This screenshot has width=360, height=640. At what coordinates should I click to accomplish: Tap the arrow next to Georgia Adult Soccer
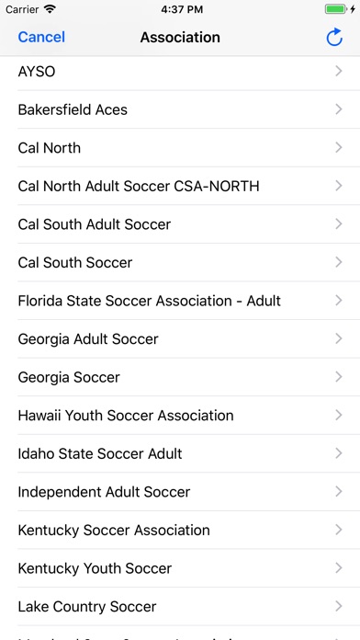pos(338,338)
